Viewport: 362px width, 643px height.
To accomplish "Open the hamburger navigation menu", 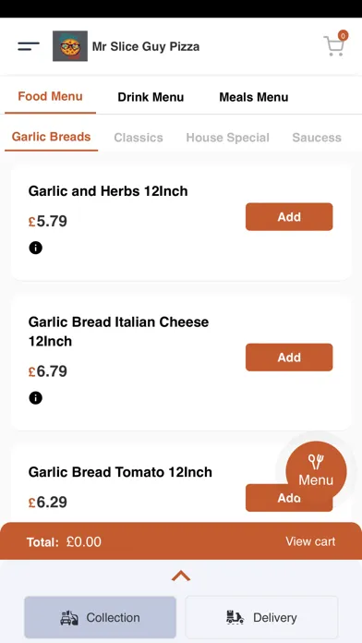I will [29, 46].
